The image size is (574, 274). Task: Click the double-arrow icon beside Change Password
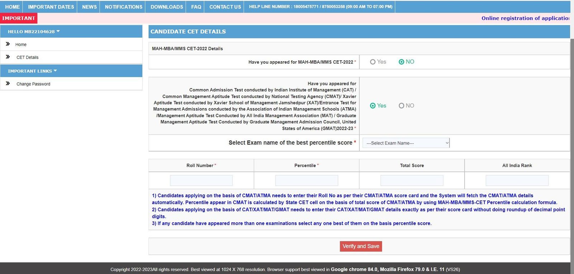pyautogui.click(x=8, y=83)
